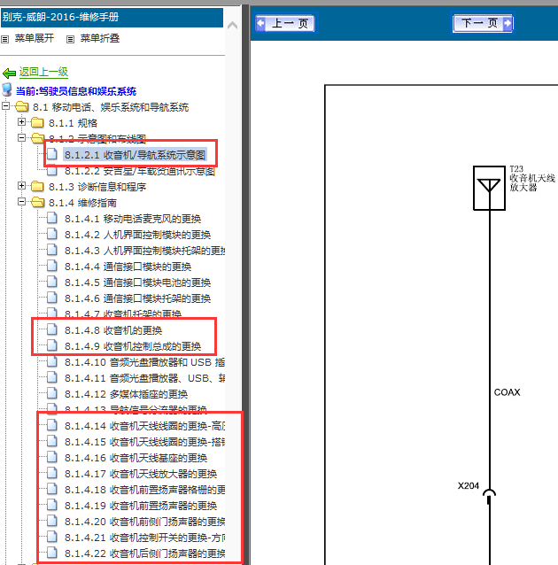Click the scroll-up arrow of the menu panel
The image size is (558, 565).
[232, 25]
